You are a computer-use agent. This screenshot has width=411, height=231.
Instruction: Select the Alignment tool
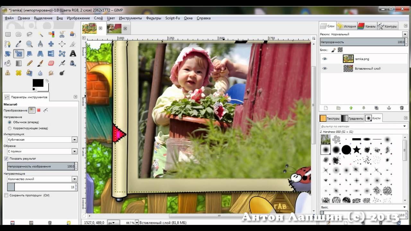click(x=62, y=44)
